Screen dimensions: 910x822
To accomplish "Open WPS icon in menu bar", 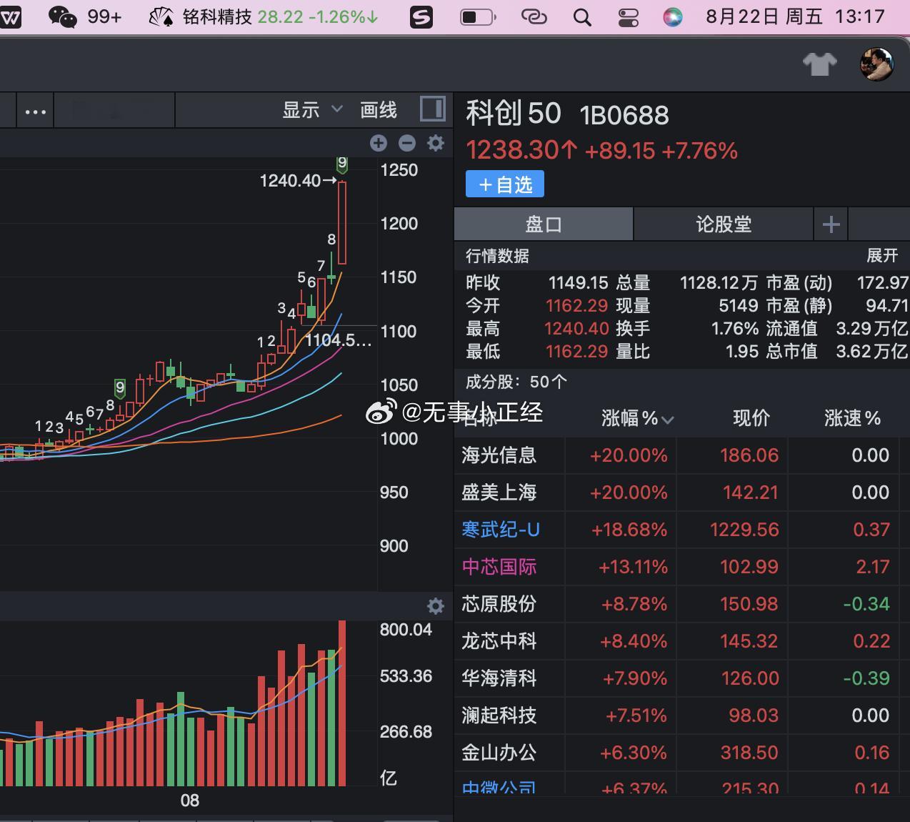I will click(x=9, y=16).
